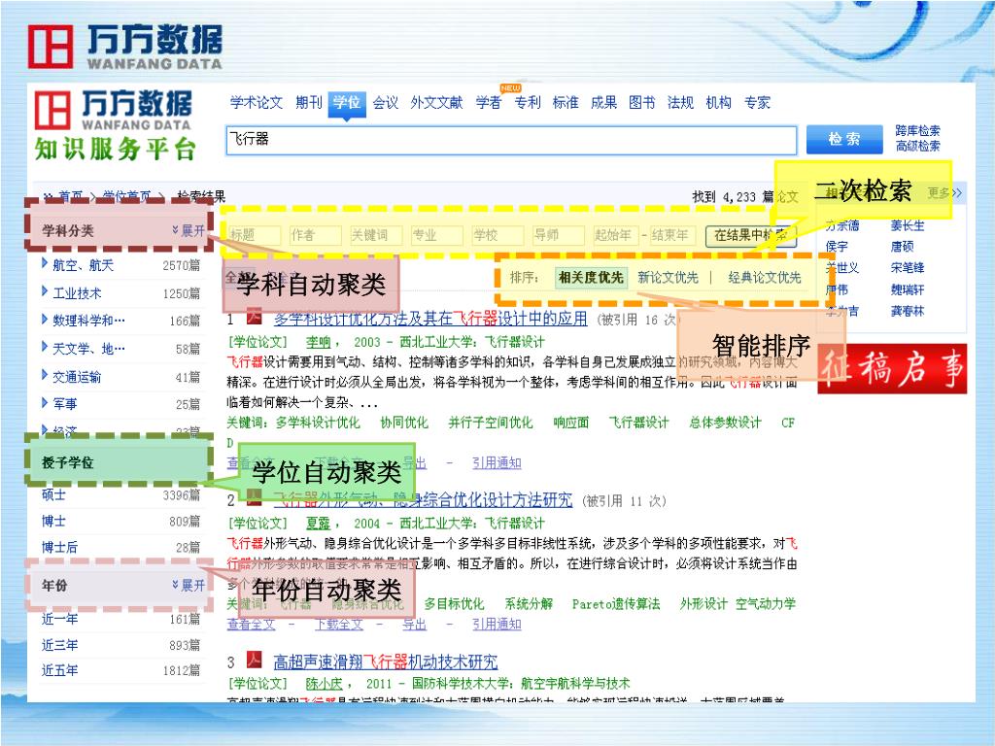The width and height of the screenshot is (995, 746).
Task: Click the search box containing 飞行器
Action: pyautogui.click(x=511, y=140)
